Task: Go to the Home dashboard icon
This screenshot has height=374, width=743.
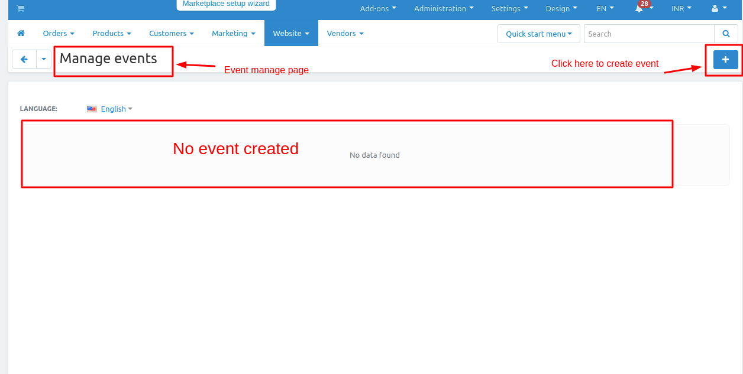Action: click(x=21, y=34)
